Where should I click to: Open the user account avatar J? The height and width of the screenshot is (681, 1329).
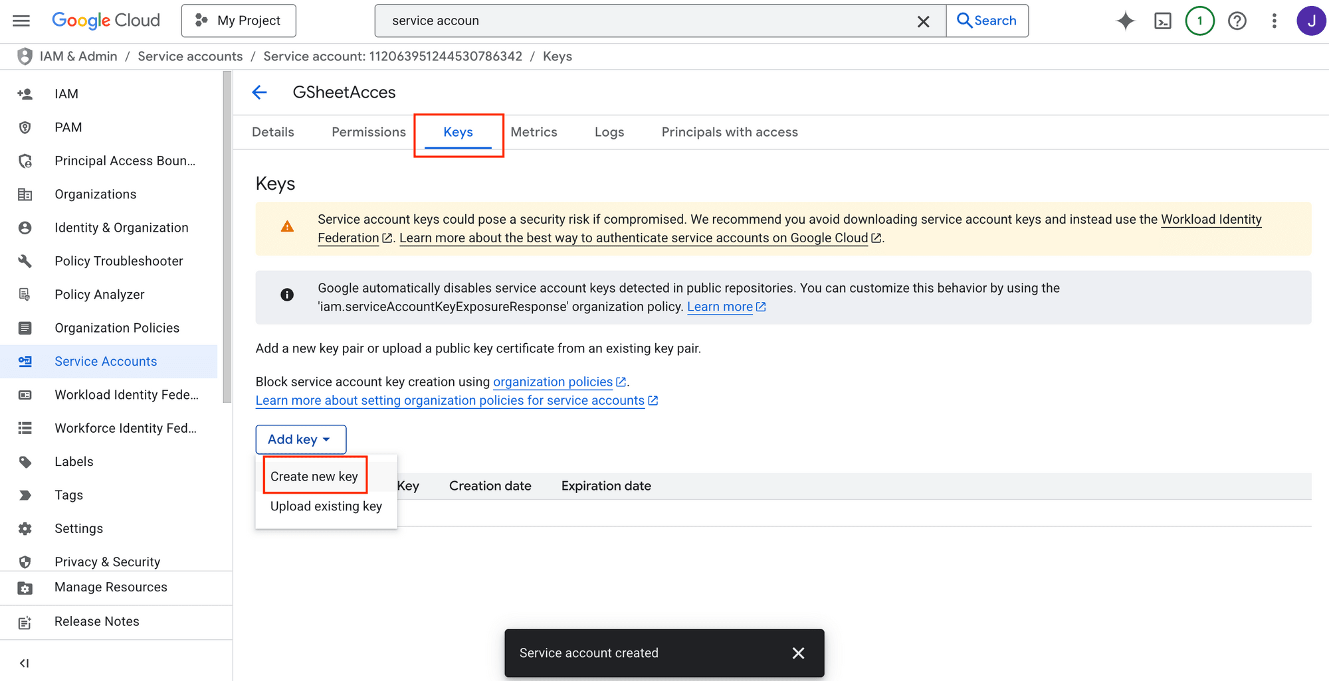1312,21
